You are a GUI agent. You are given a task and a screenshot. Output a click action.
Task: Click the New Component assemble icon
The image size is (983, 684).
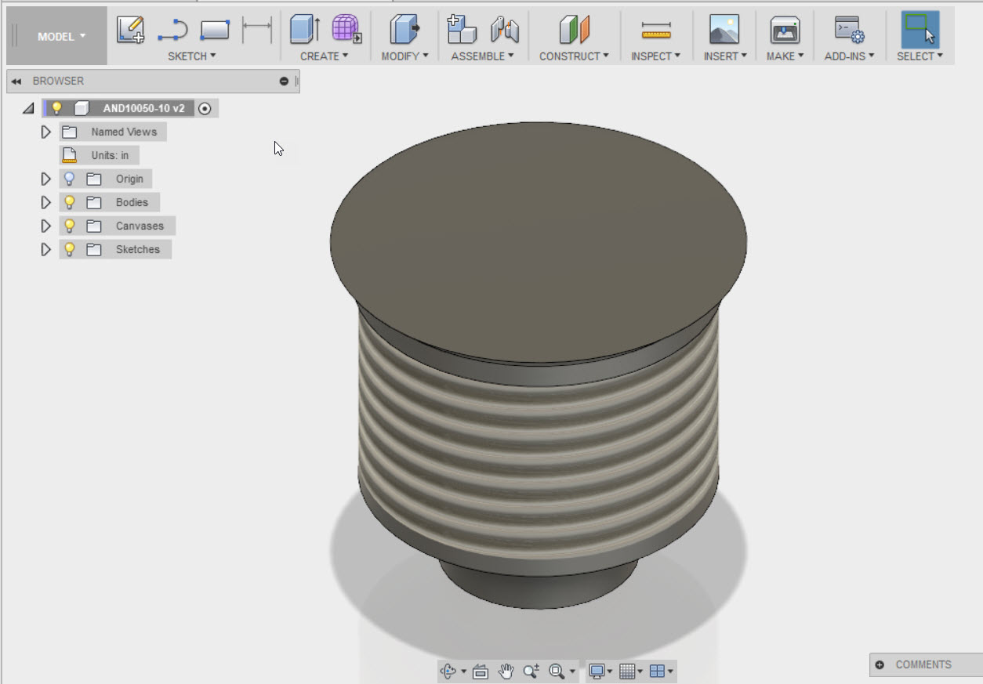[x=462, y=30]
